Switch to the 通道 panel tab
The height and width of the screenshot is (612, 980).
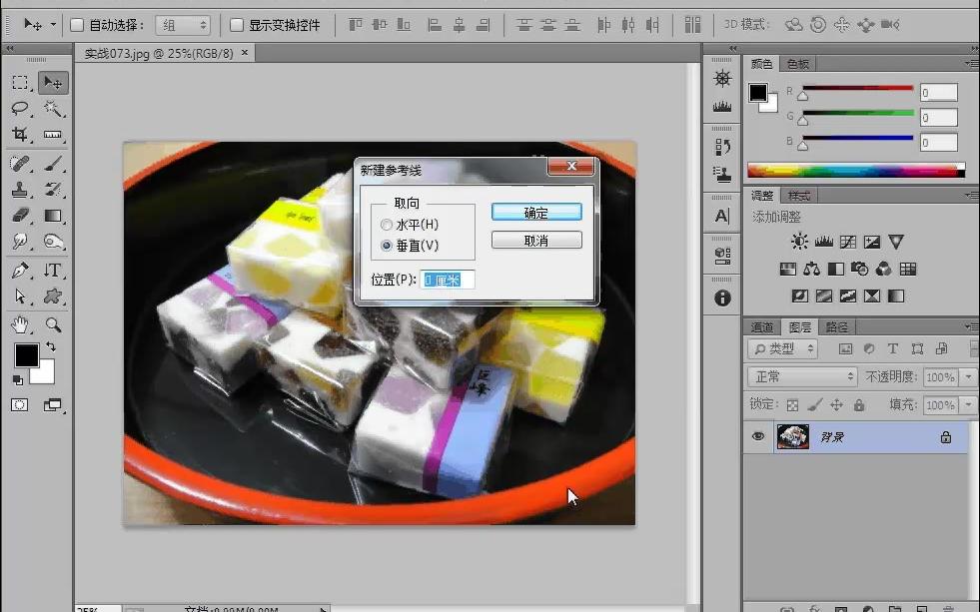[762, 325]
